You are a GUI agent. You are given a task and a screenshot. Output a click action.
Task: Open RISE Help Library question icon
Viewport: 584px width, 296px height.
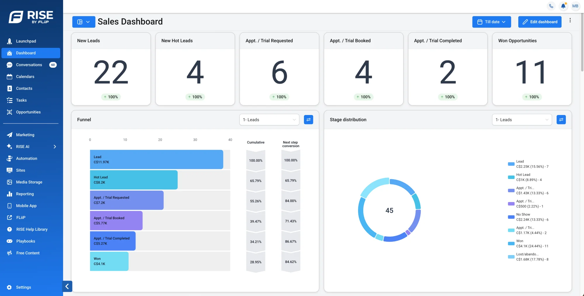(x=10, y=229)
